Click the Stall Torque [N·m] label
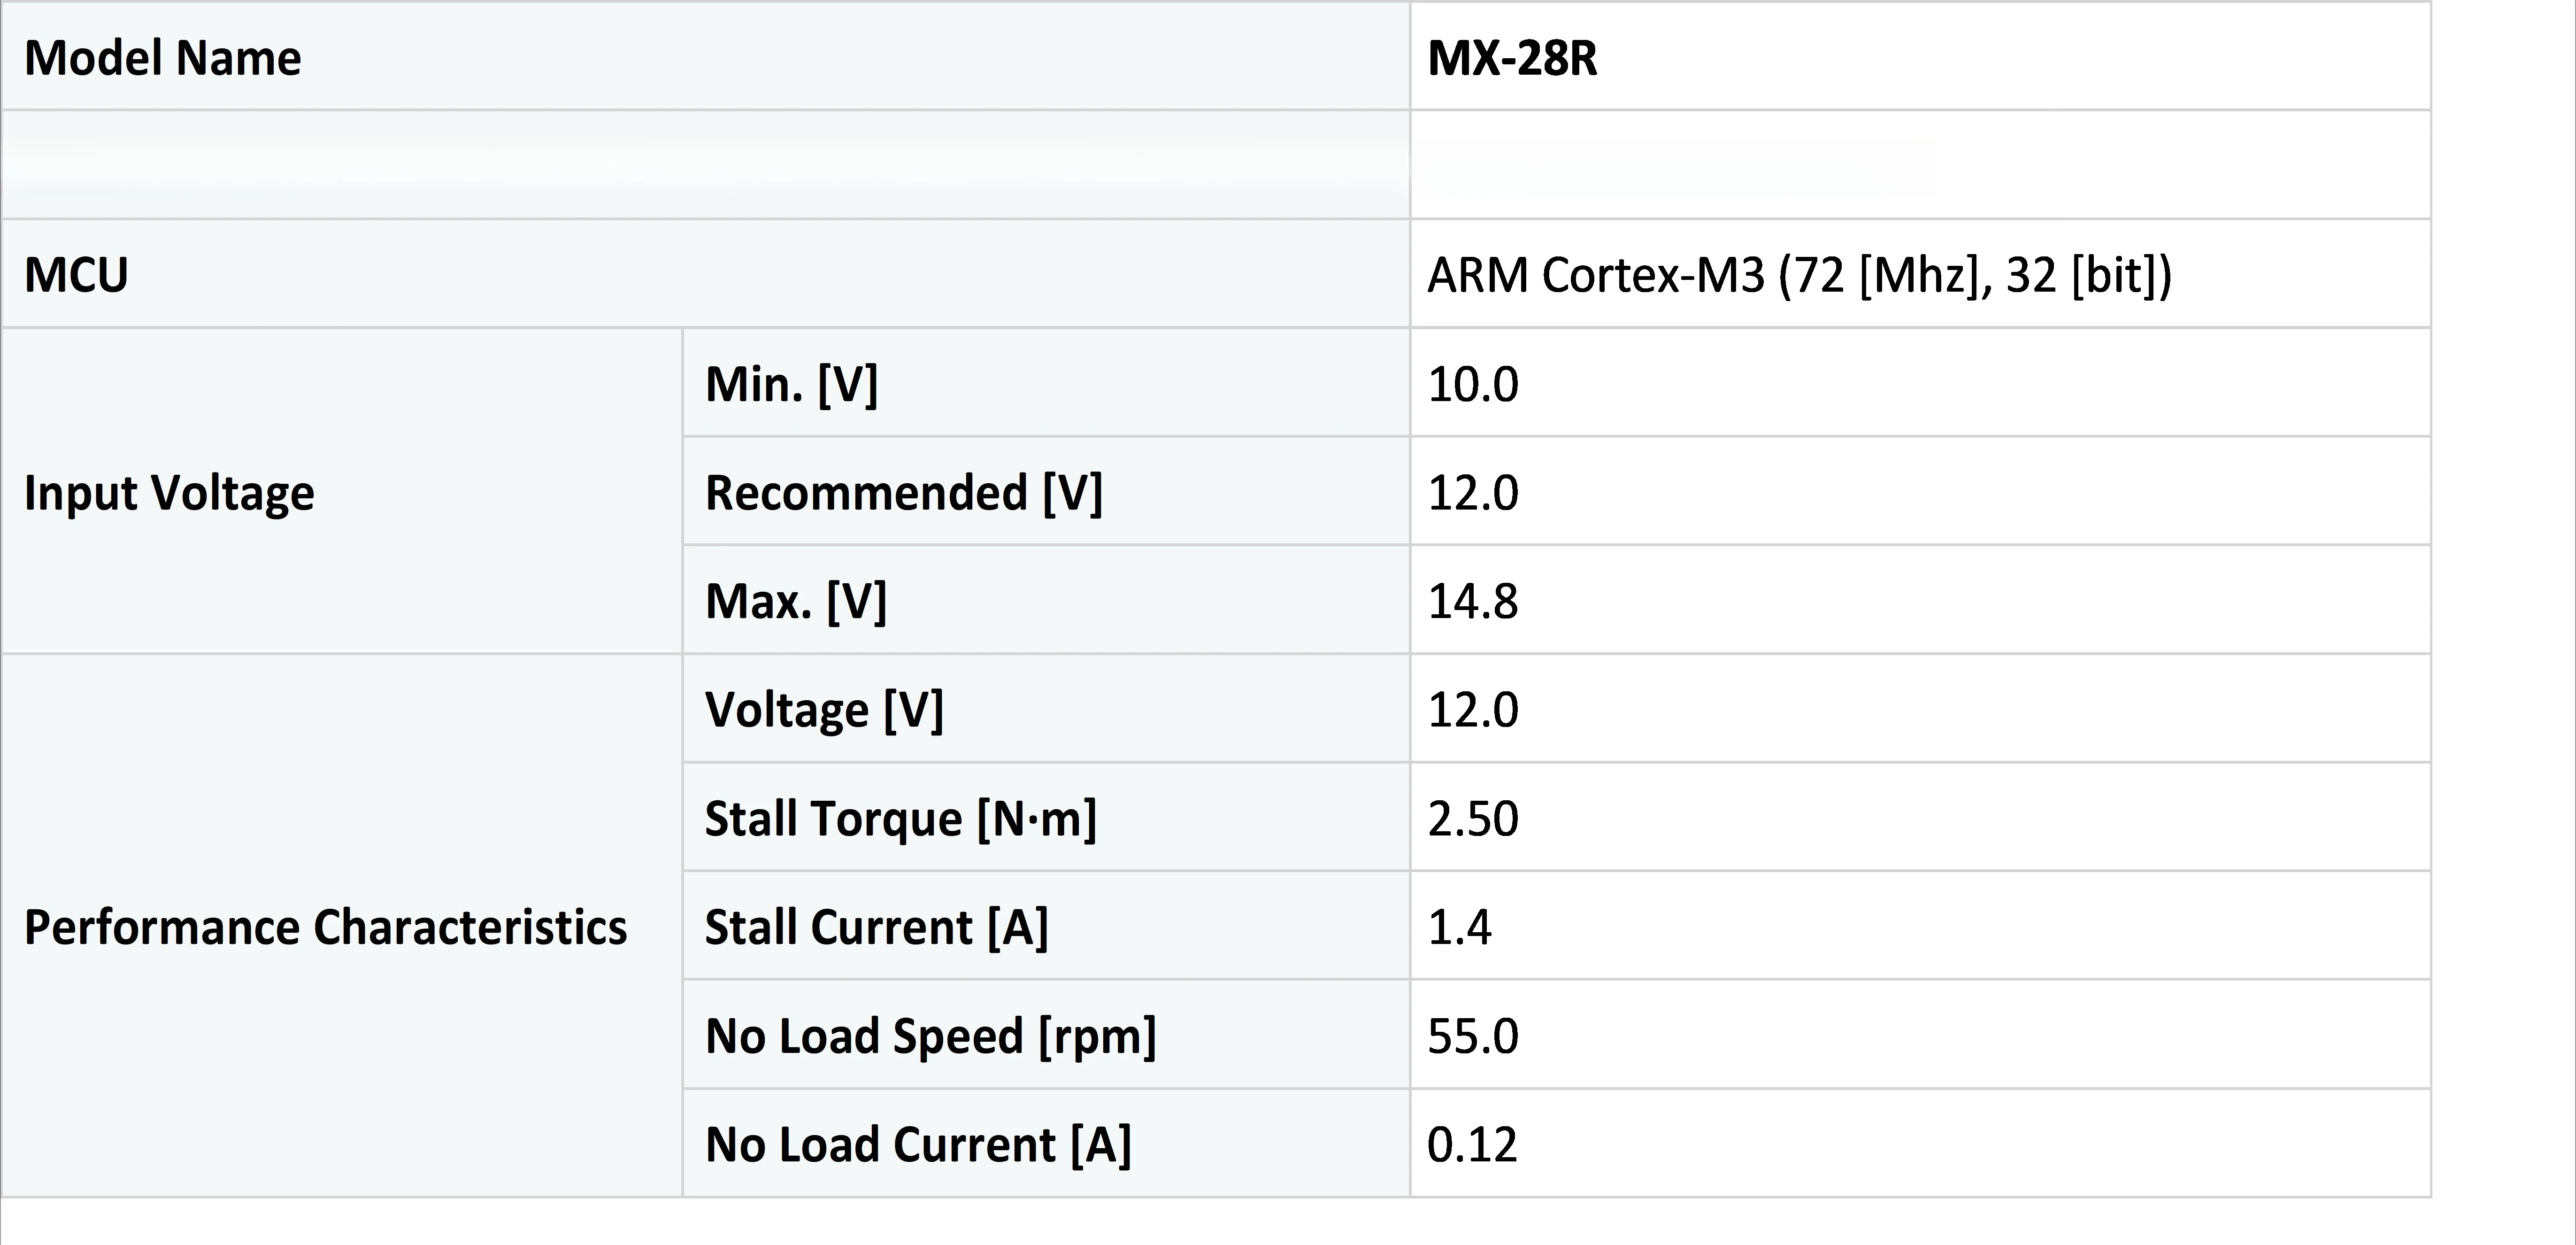2576x1245 pixels. [x=900, y=818]
